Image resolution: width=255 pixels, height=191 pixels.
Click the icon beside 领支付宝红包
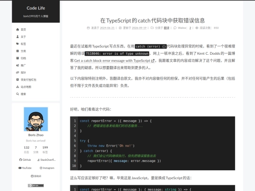pyautogui.click(x=17, y=80)
